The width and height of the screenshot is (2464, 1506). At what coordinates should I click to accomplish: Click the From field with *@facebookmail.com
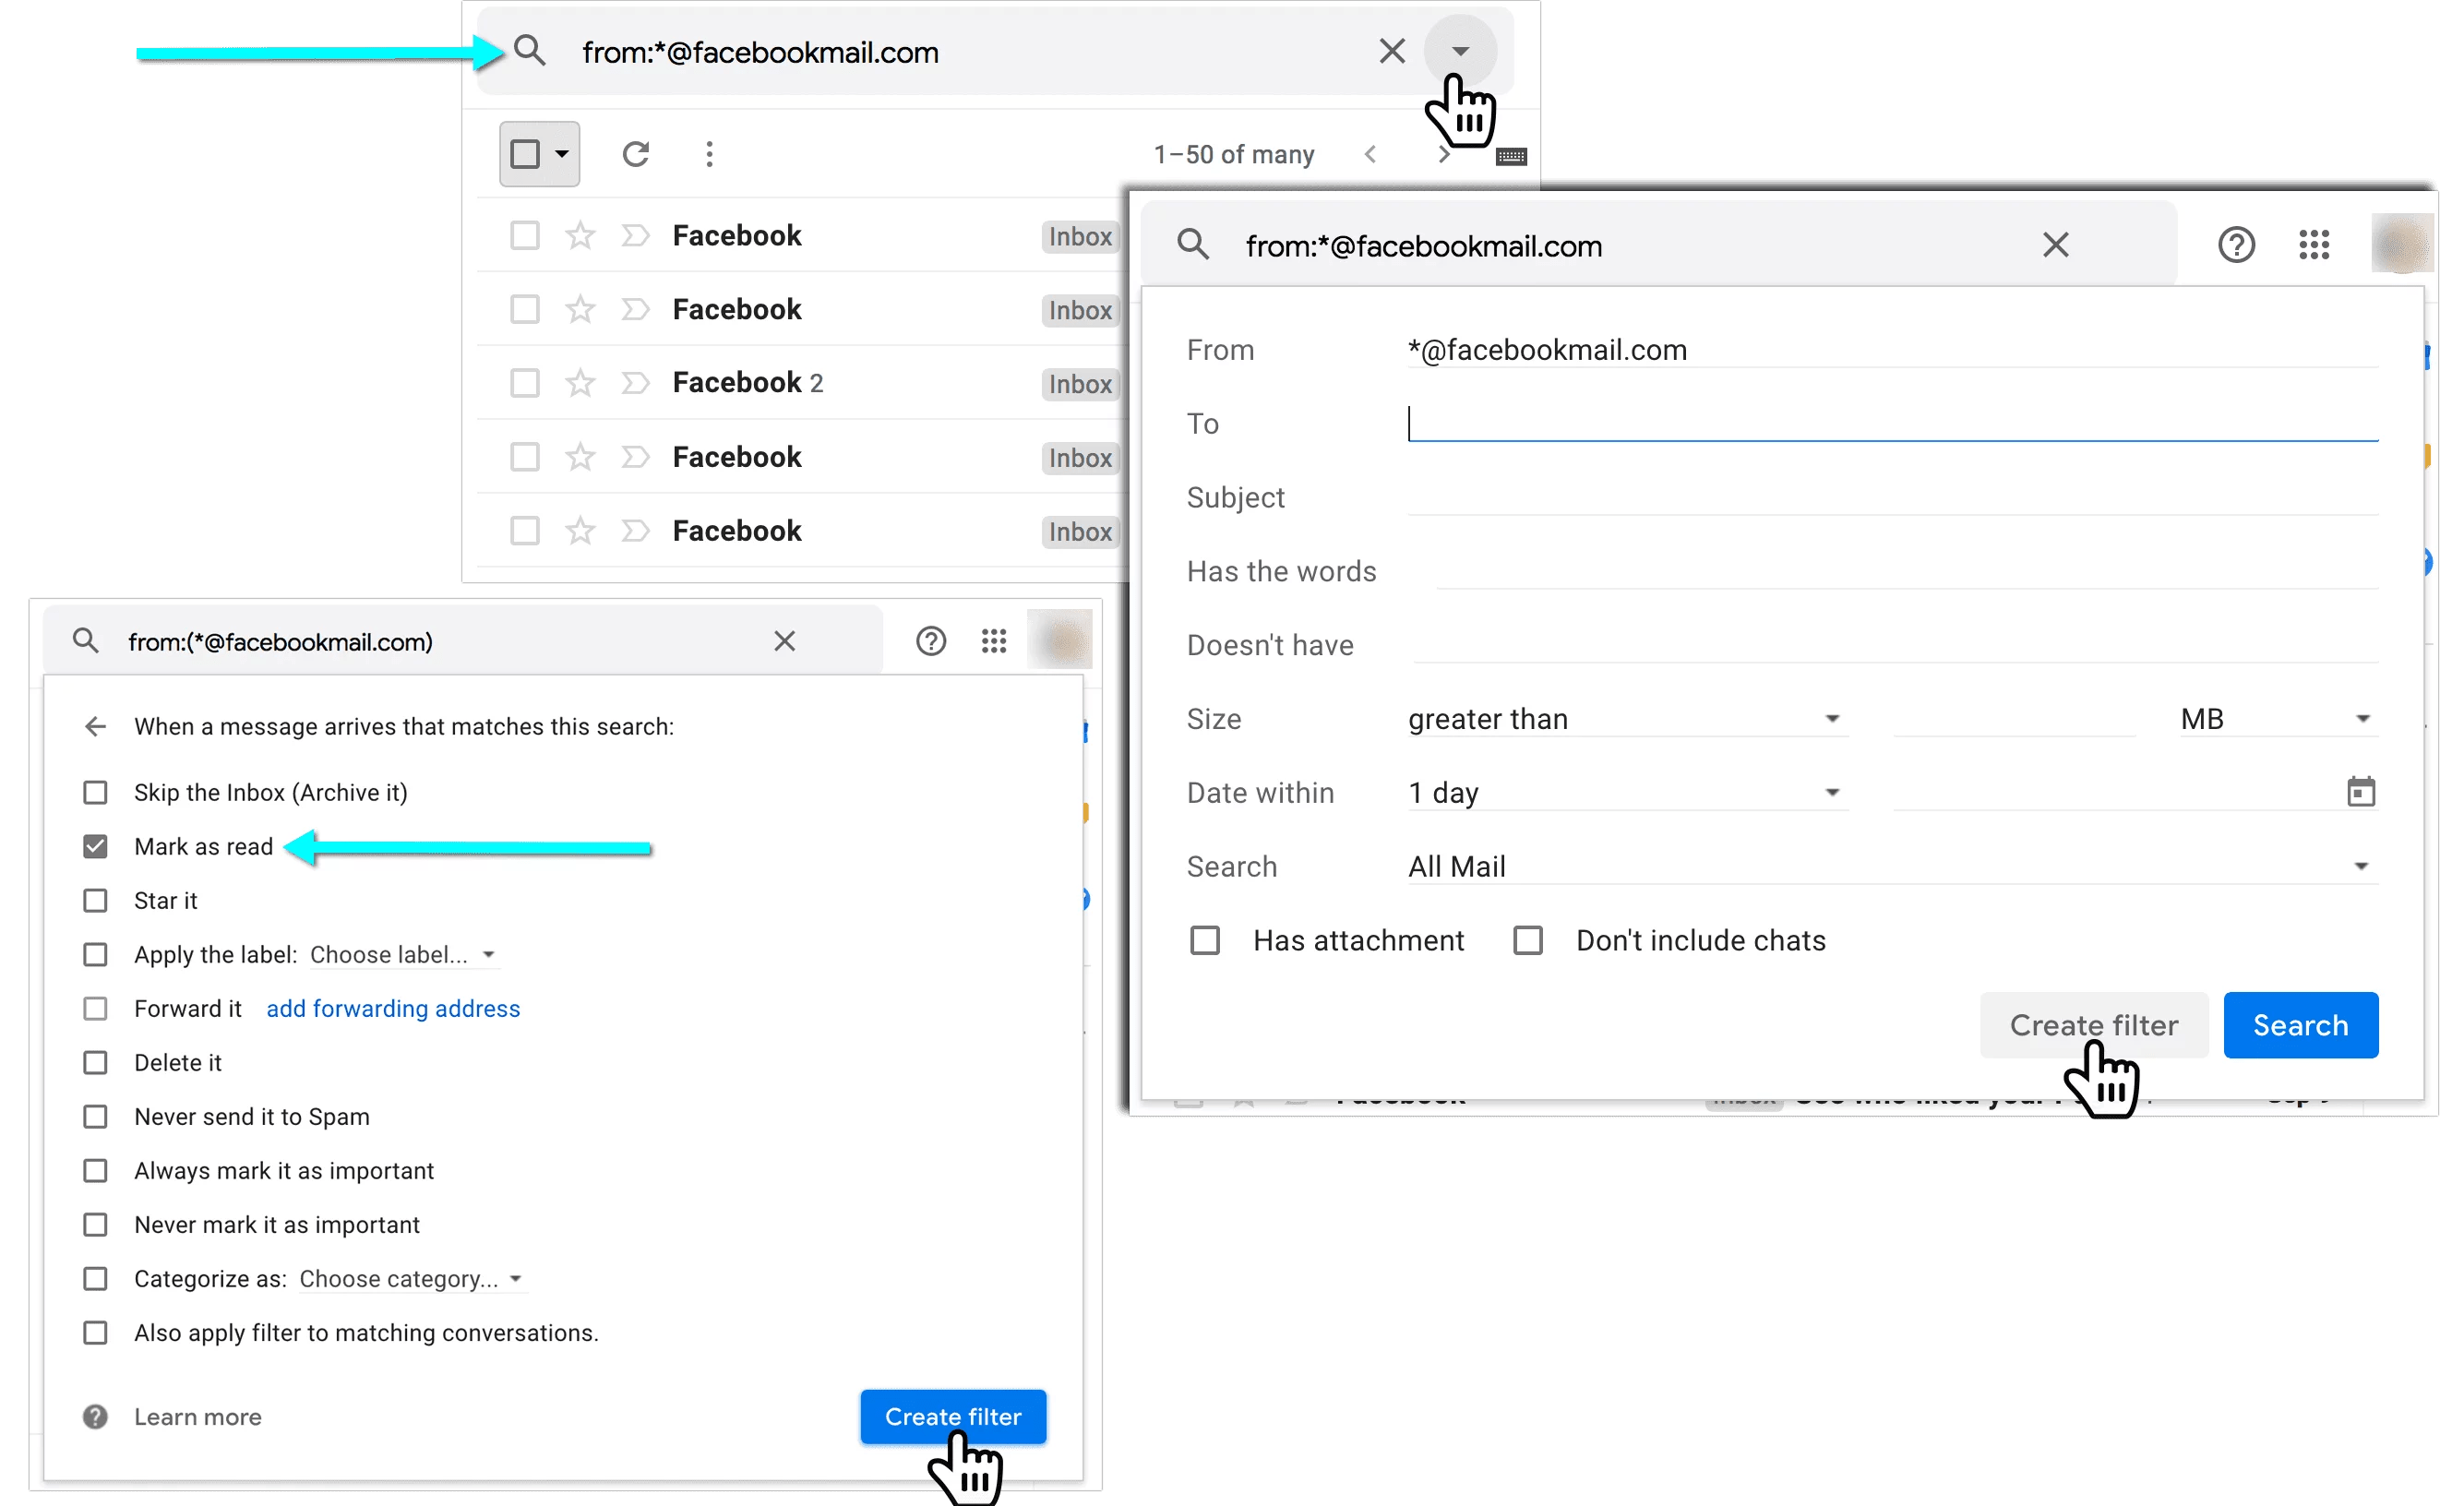pyautogui.click(x=1892, y=350)
